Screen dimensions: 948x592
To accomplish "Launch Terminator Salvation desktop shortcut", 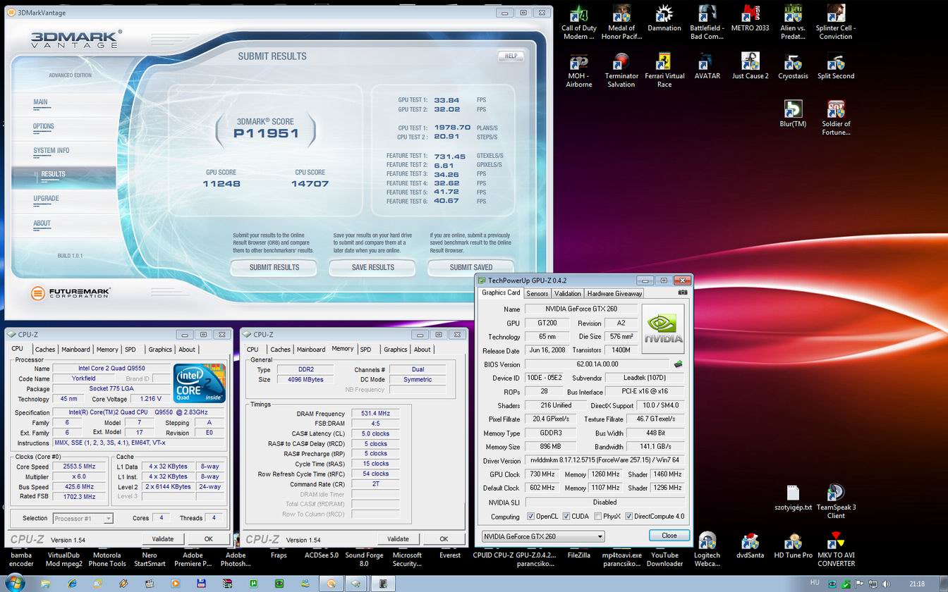I will [x=621, y=70].
